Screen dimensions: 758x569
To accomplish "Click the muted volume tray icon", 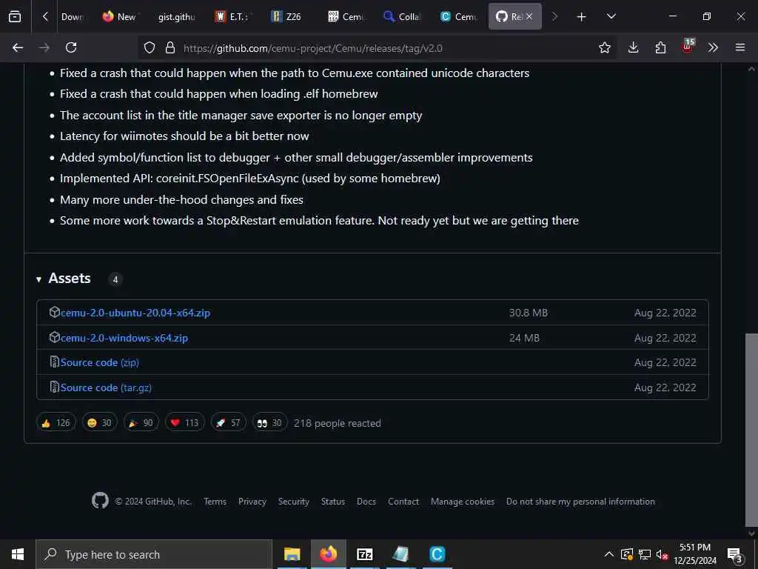I will point(662,554).
